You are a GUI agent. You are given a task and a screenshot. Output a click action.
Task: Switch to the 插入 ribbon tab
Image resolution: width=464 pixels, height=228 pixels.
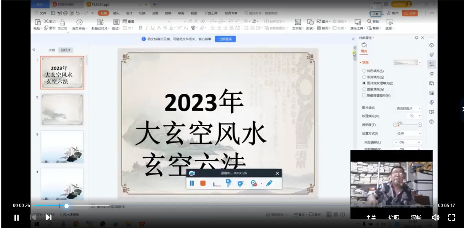116,13
